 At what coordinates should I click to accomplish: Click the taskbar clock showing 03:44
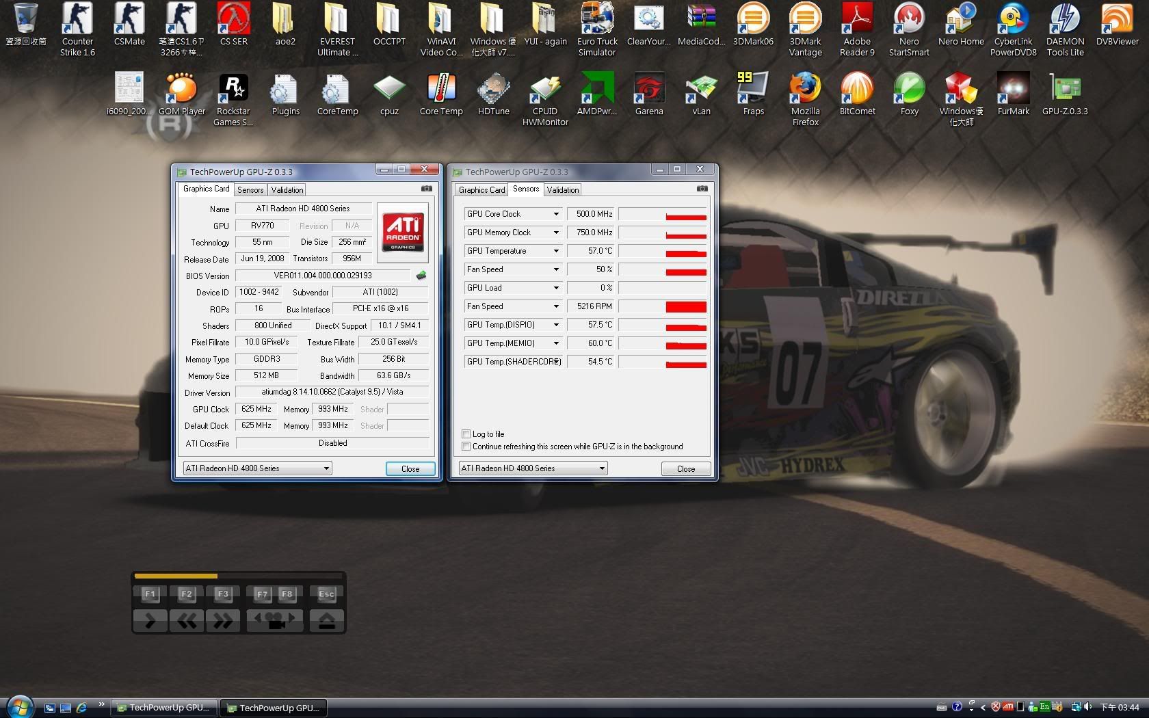point(1120,708)
